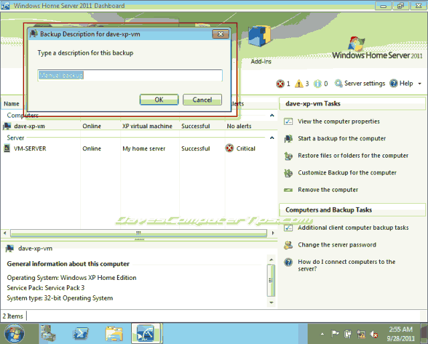The width and height of the screenshot is (428, 344).
Task: Click the Action Center flag tray icon
Action: [335, 333]
